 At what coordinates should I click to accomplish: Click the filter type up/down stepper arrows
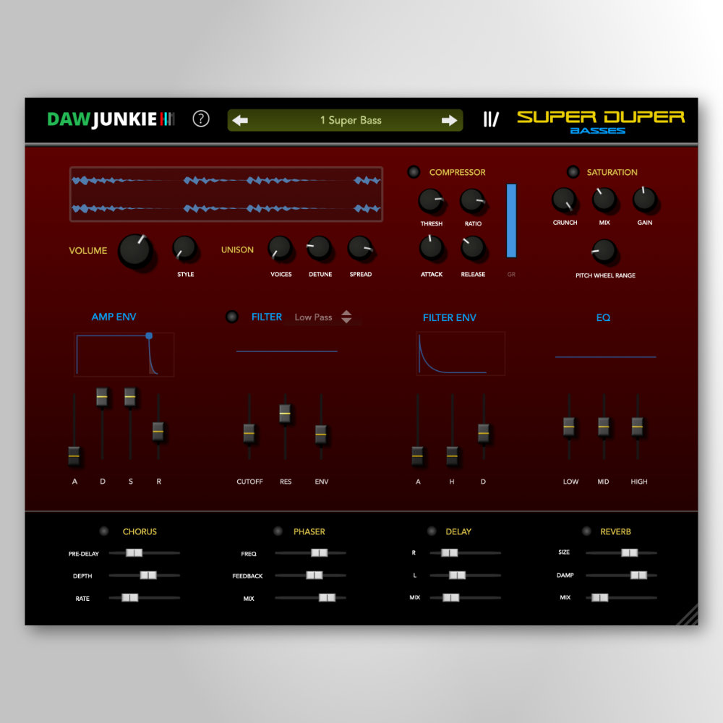346,317
